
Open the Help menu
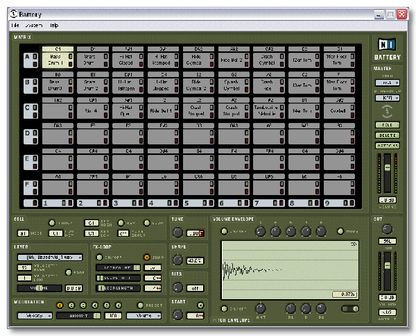[x=54, y=25]
